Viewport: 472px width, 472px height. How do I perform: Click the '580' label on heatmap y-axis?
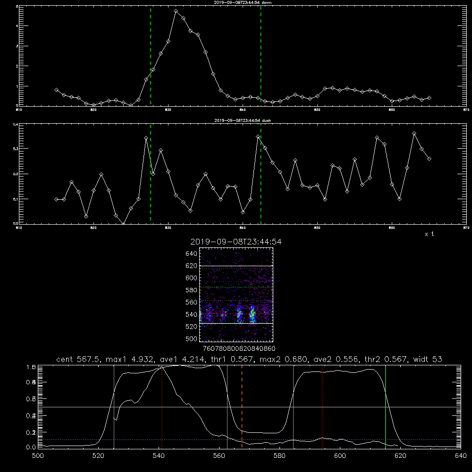(x=192, y=290)
